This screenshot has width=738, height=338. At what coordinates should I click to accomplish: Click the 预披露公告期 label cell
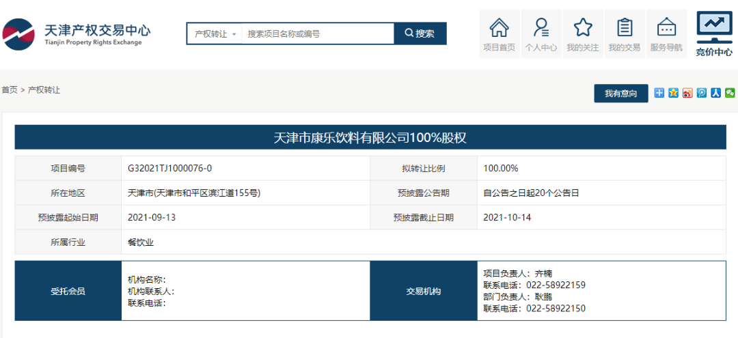pyautogui.click(x=424, y=193)
